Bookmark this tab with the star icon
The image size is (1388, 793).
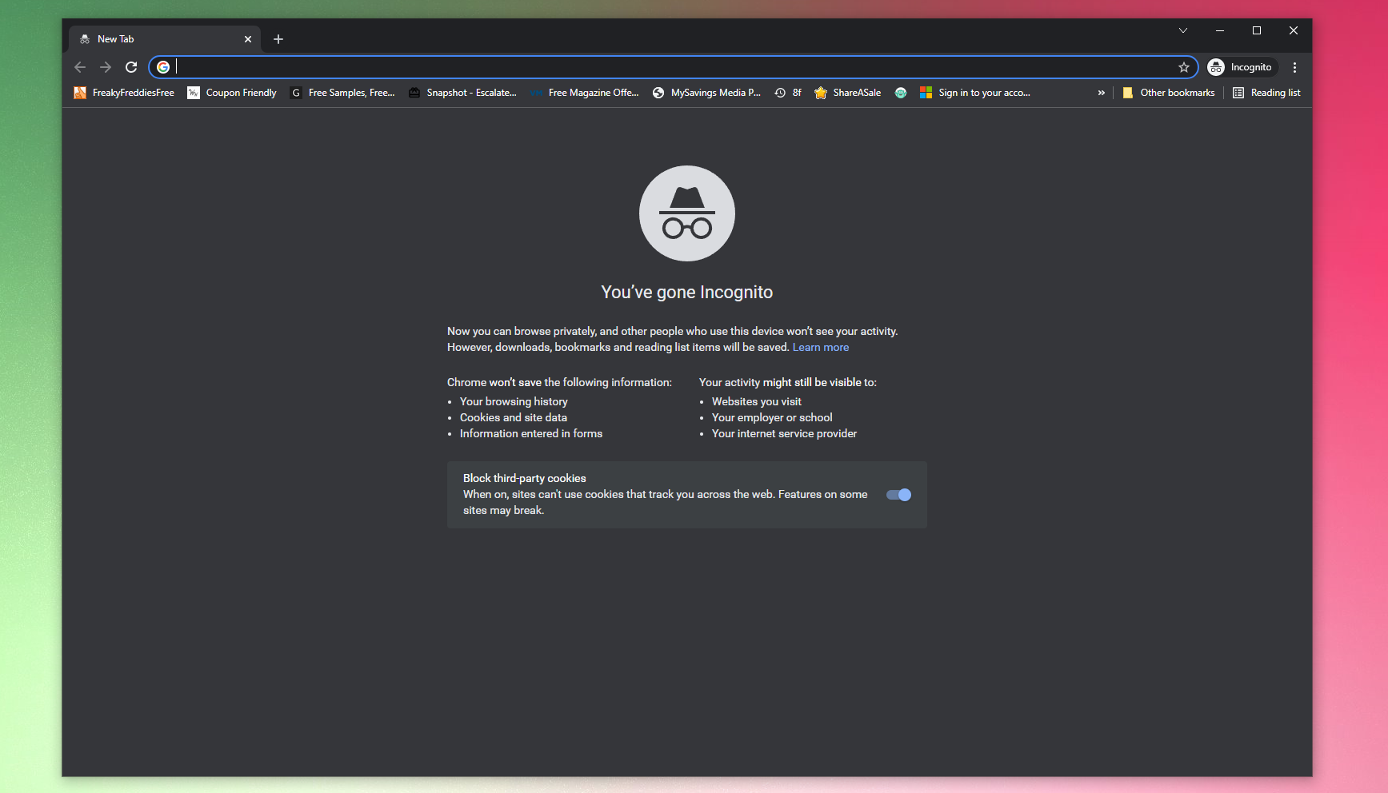coord(1183,67)
